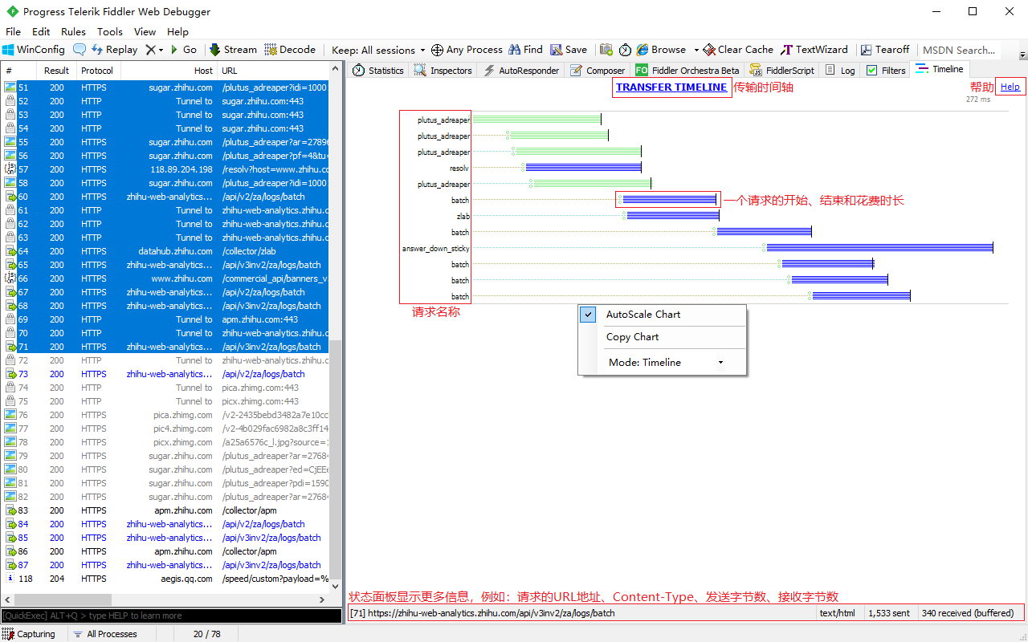Click the TRANSFER TIMELINE link
1028x642 pixels.
point(671,87)
